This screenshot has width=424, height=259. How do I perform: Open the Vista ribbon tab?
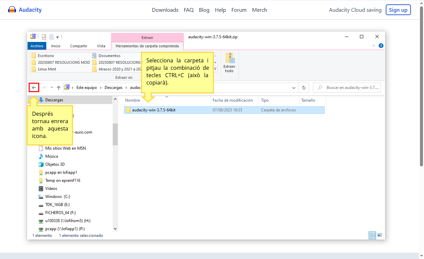tap(101, 46)
